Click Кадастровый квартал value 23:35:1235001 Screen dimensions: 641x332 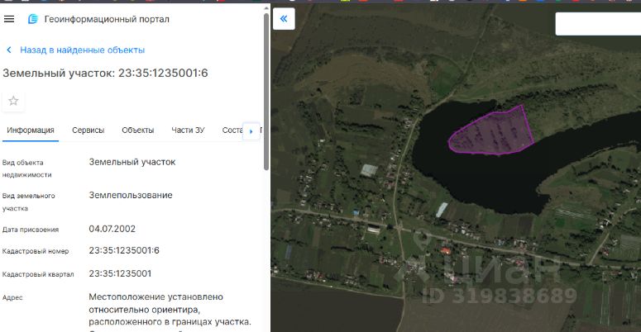pyautogui.click(x=120, y=273)
